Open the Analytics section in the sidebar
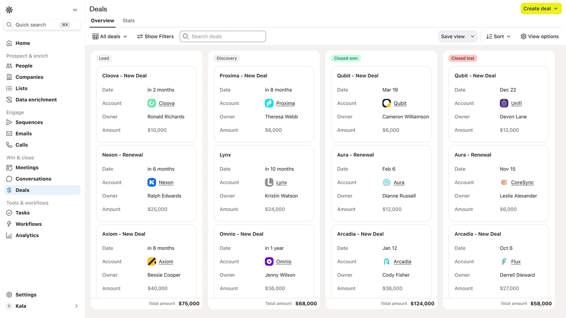566x318 pixels. click(x=27, y=235)
